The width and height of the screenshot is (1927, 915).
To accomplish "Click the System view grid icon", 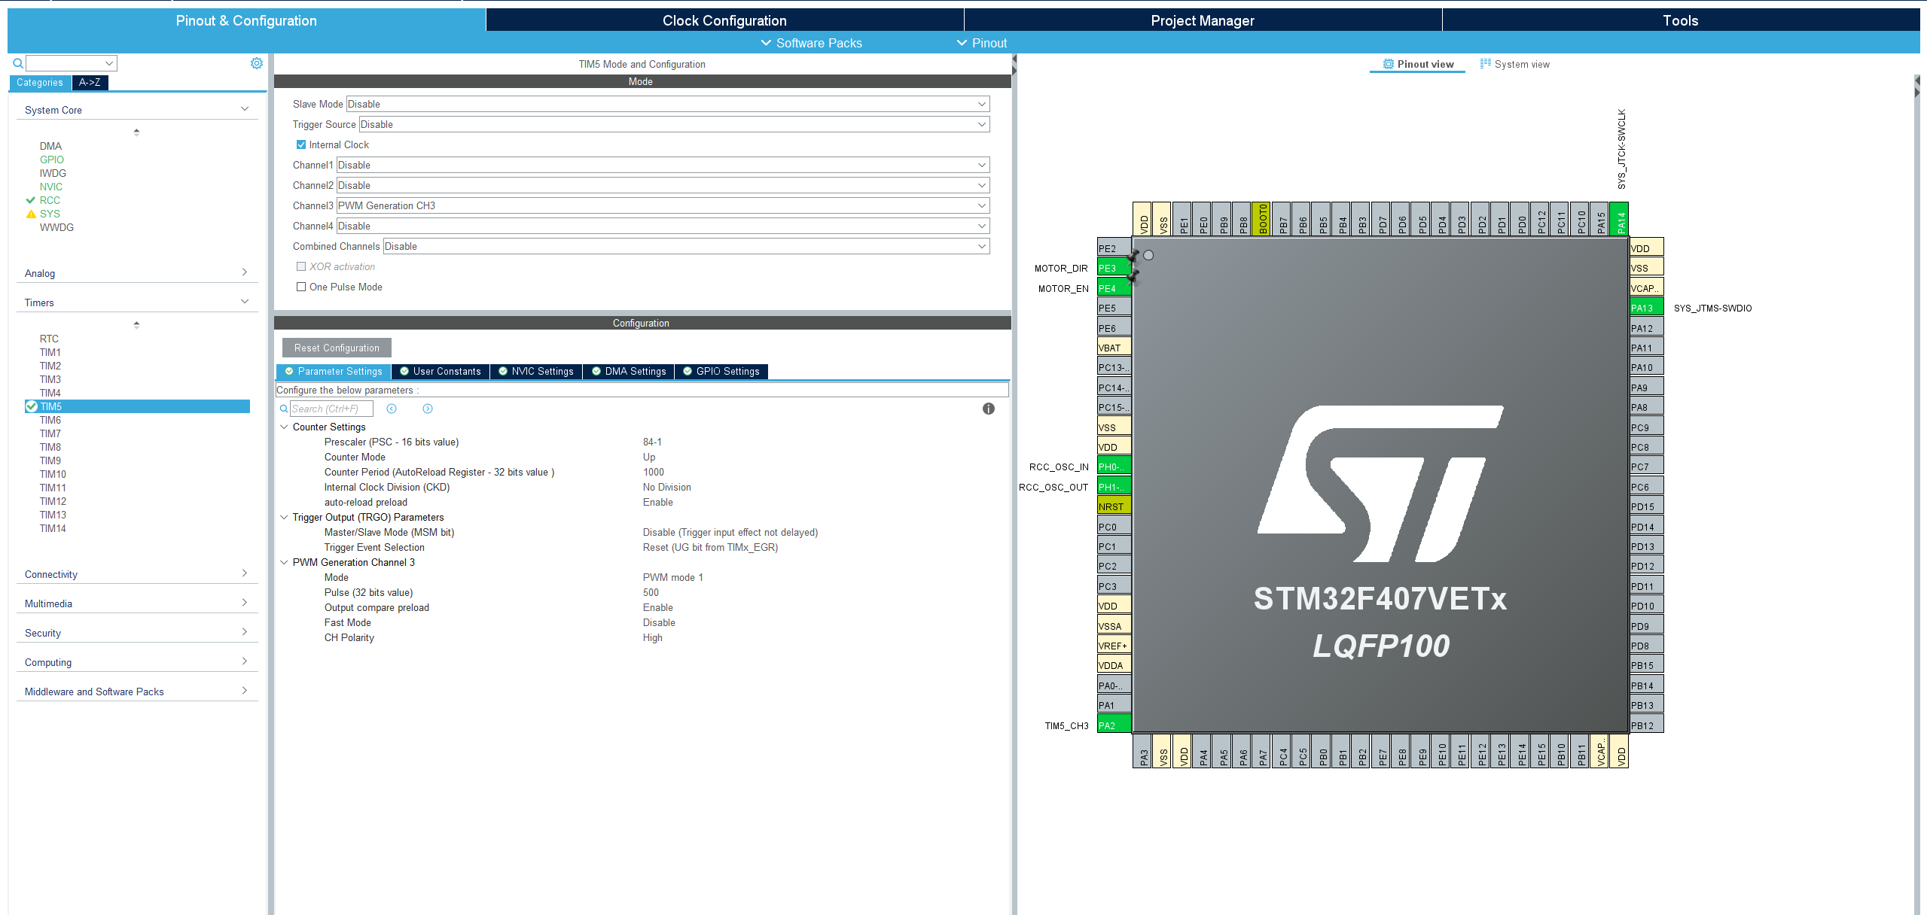I will pos(1486,64).
